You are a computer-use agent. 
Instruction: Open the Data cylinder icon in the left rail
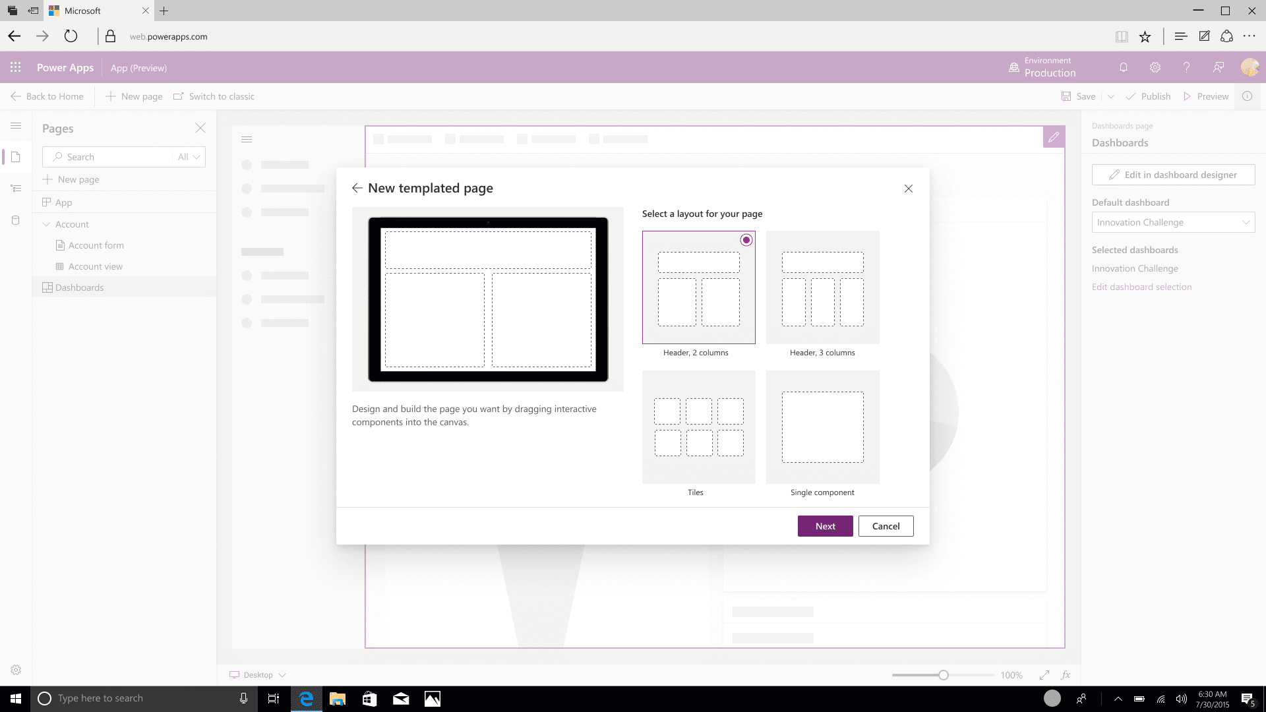(16, 220)
